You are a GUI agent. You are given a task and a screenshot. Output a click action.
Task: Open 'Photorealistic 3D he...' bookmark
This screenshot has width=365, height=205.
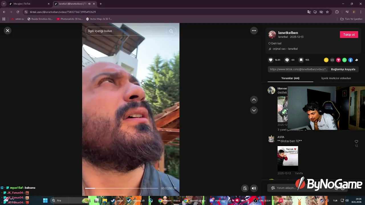point(70,19)
